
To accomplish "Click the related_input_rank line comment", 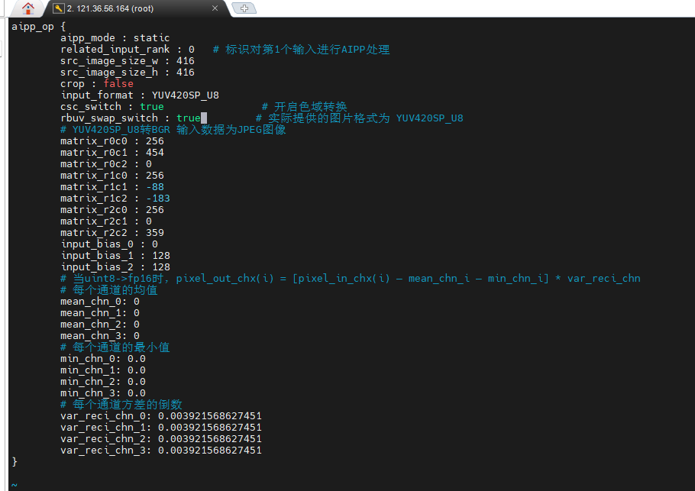I will [301, 50].
